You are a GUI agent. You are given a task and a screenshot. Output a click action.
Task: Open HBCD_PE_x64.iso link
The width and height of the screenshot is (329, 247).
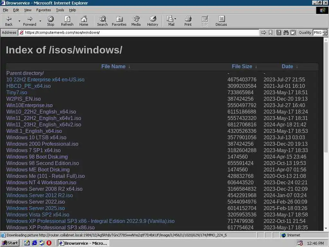(x=28, y=86)
